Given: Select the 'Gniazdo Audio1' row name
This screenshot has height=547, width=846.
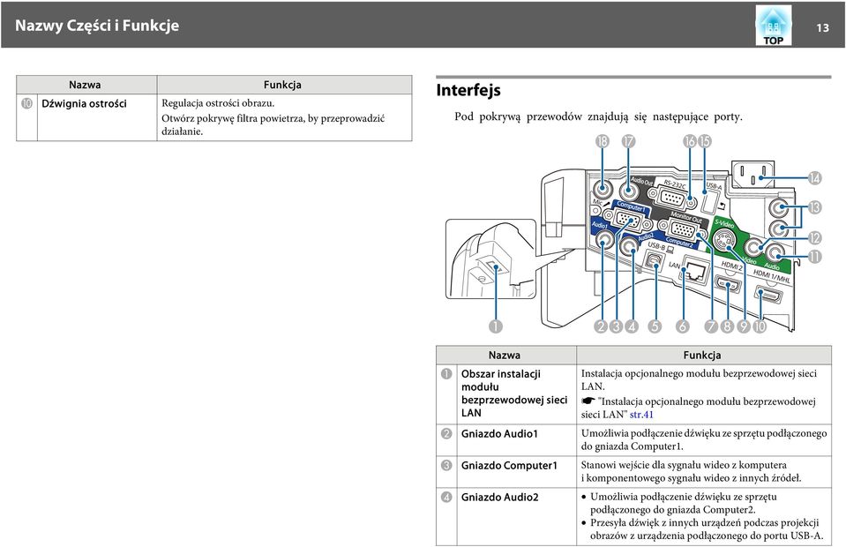Looking at the screenshot, I should [x=499, y=434].
